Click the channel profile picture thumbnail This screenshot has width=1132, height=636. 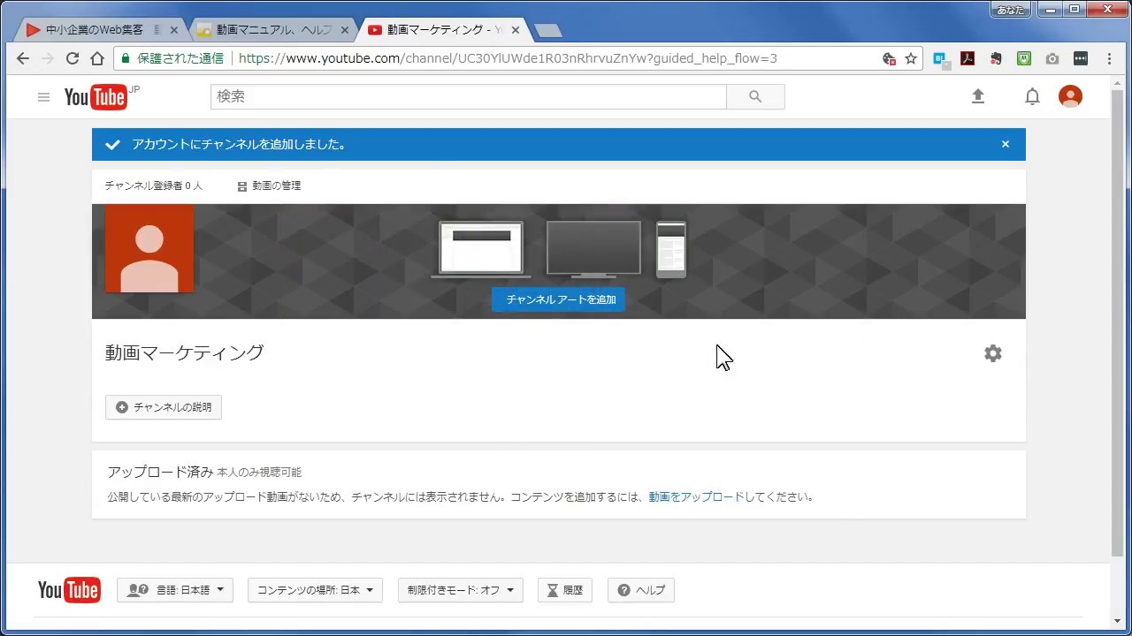[x=149, y=248]
